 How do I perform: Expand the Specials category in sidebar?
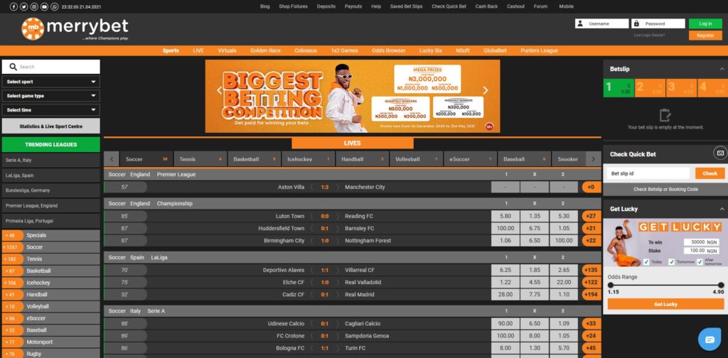[51, 235]
